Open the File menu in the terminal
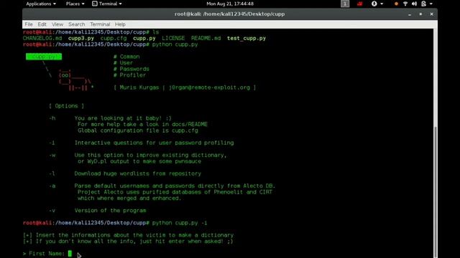 [29, 24]
